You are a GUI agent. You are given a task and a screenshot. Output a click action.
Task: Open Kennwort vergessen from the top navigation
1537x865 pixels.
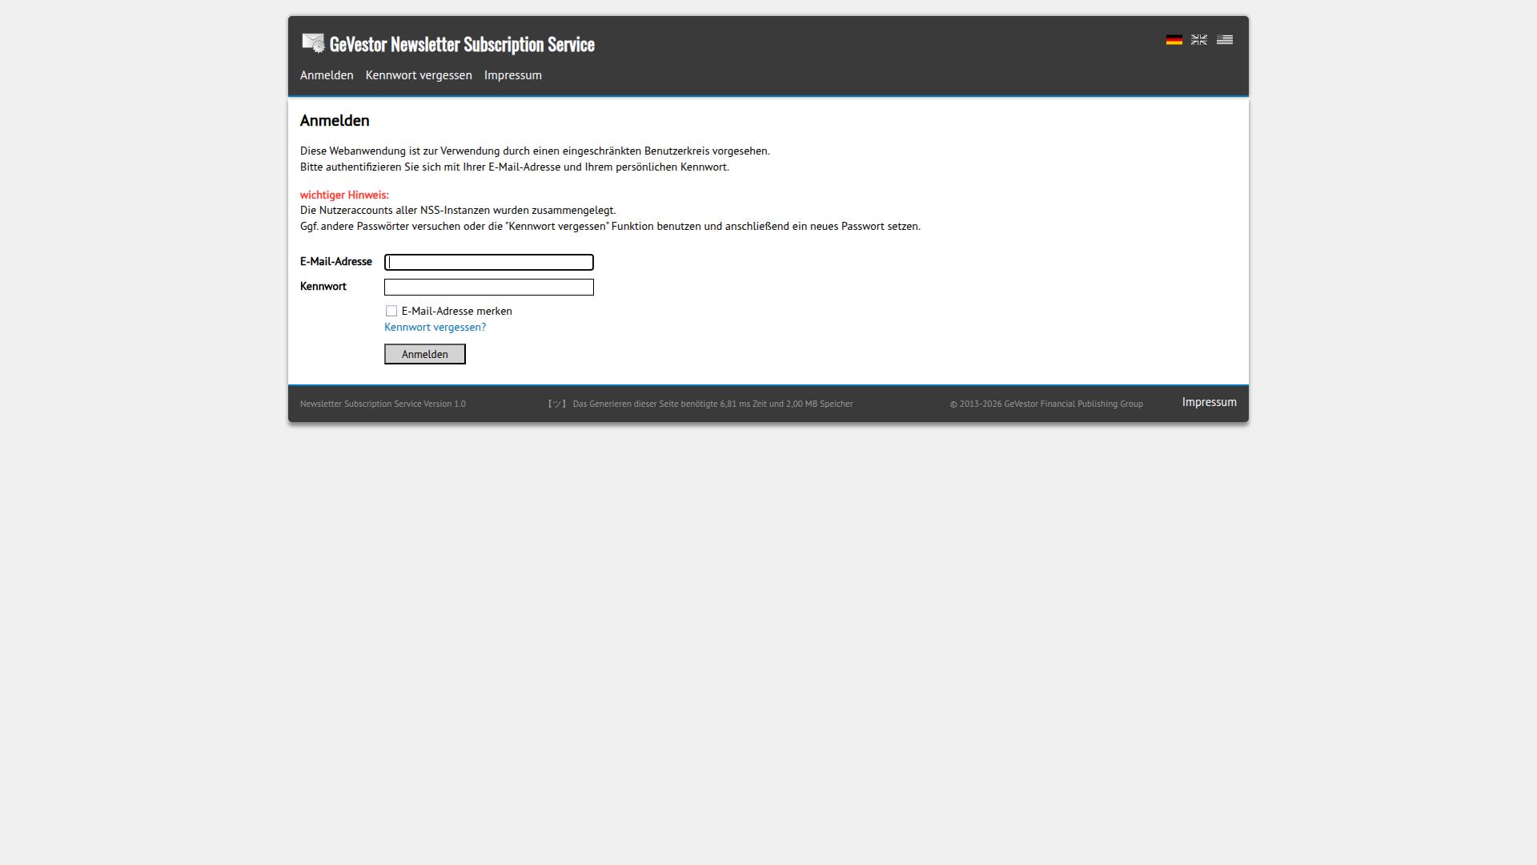tap(418, 74)
